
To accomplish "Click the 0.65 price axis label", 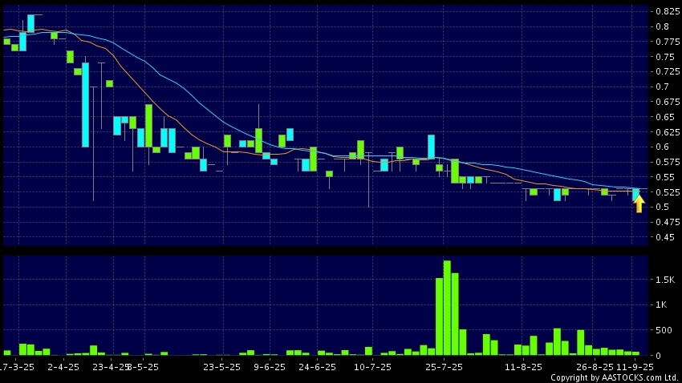I will coord(665,117).
